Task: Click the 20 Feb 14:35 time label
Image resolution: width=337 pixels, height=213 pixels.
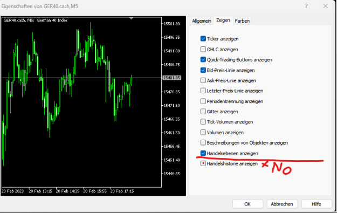Action: coord(68,191)
